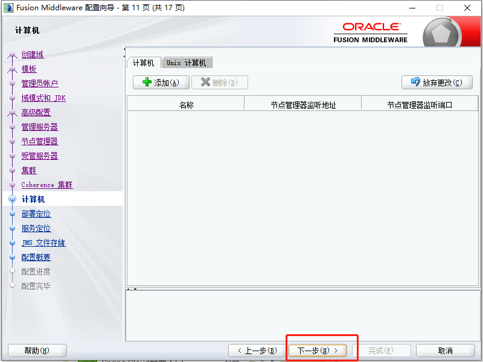The height and width of the screenshot is (362, 483).
Task: Open the Coherence 集群 step link
Action: [47, 185]
